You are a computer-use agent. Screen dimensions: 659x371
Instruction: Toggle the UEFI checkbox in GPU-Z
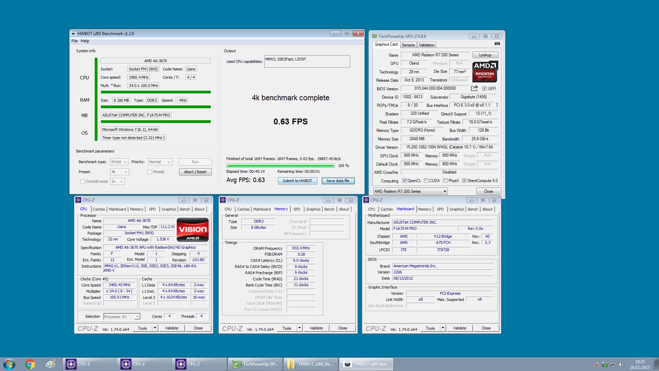[x=484, y=89]
